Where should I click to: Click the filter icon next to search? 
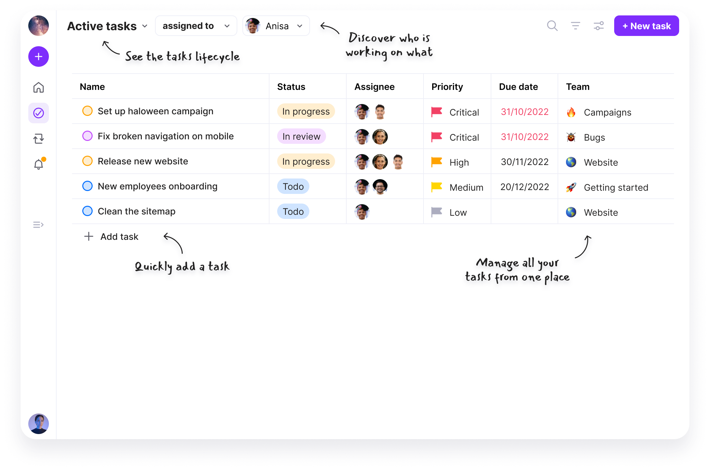tap(576, 26)
